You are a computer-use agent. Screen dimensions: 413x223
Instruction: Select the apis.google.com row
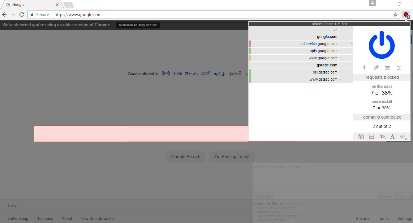[x=301, y=51]
